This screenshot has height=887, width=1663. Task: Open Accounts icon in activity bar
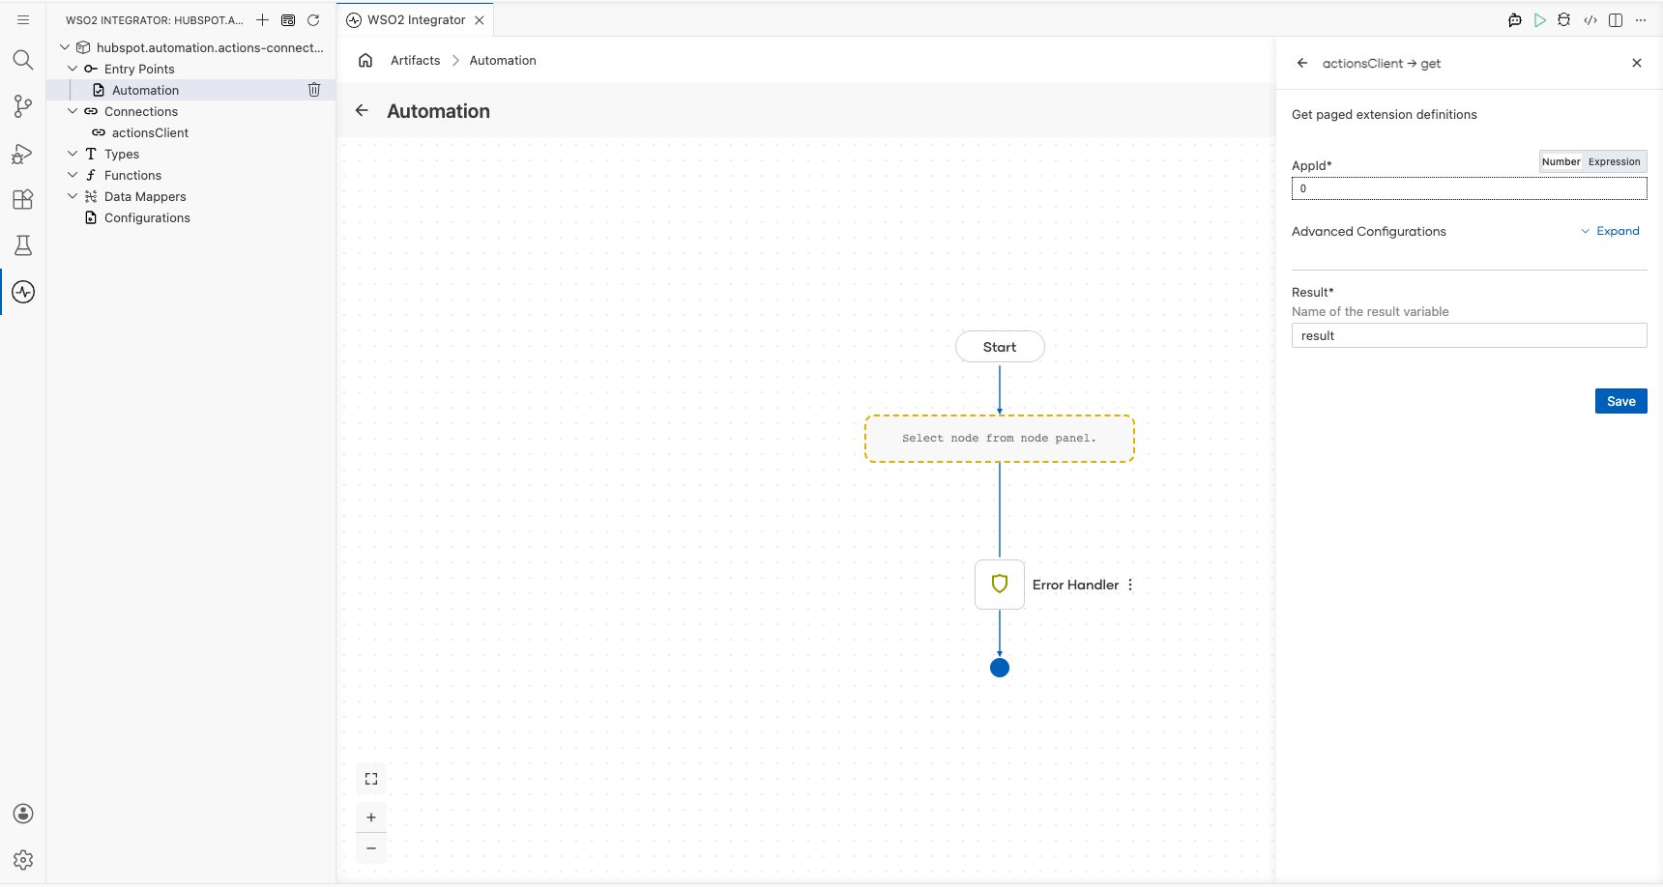pyautogui.click(x=23, y=814)
